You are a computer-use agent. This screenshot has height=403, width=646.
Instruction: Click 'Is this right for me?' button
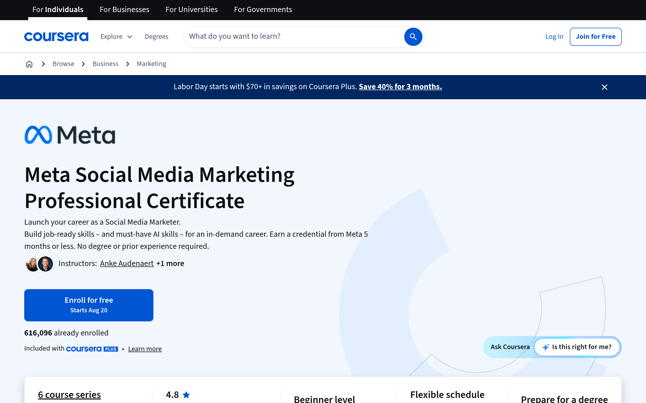[x=577, y=347]
